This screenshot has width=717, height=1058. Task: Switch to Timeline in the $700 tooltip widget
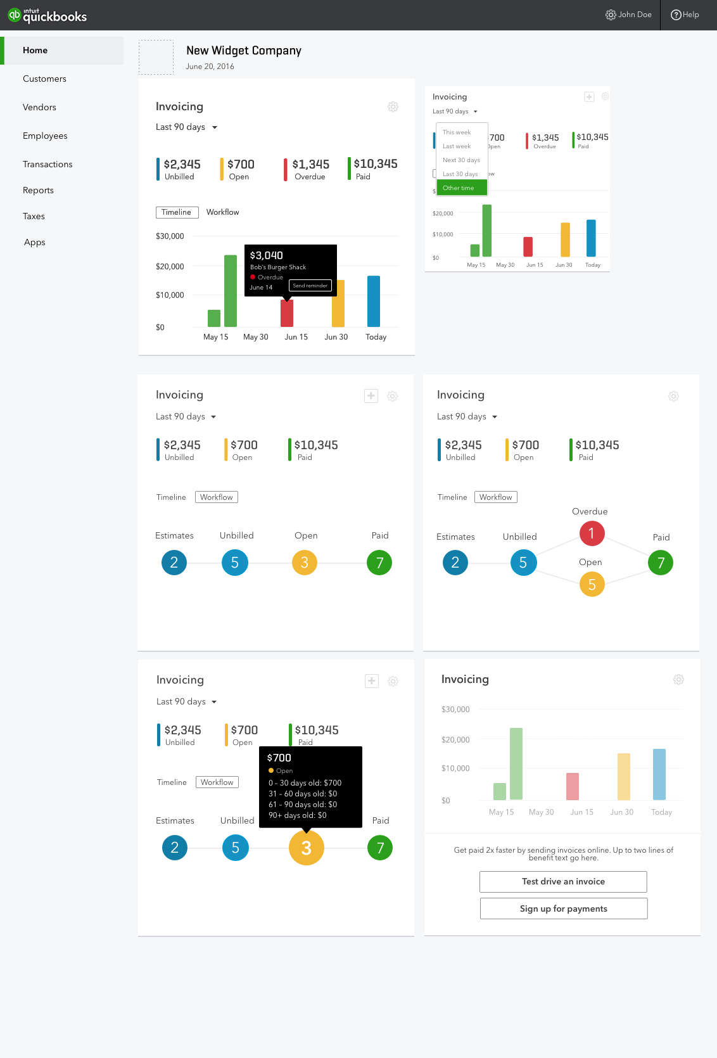[x=172, y=782]
